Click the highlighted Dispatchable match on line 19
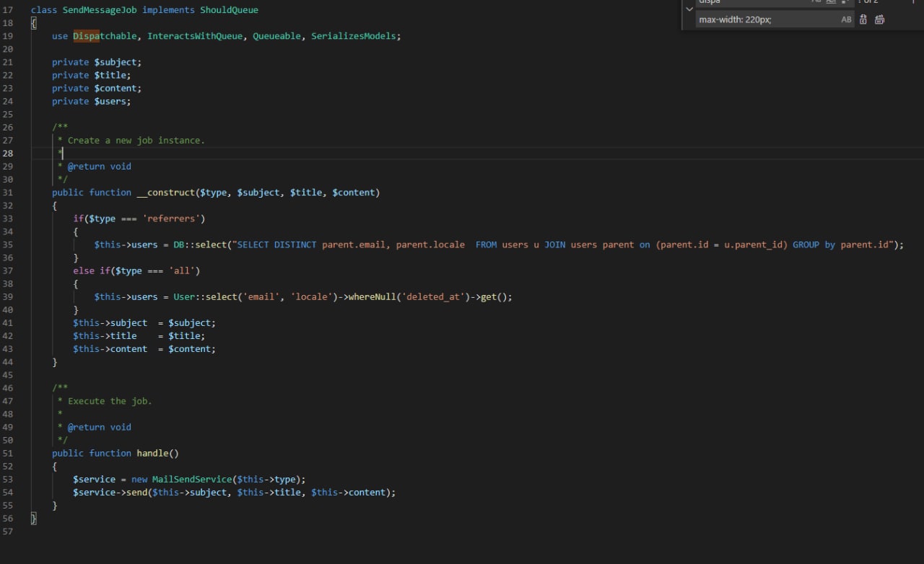This screenshot has width=924, height=564. 86,36
